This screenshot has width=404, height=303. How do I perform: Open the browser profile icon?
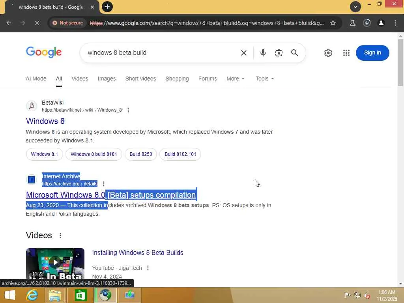point(381,23)
